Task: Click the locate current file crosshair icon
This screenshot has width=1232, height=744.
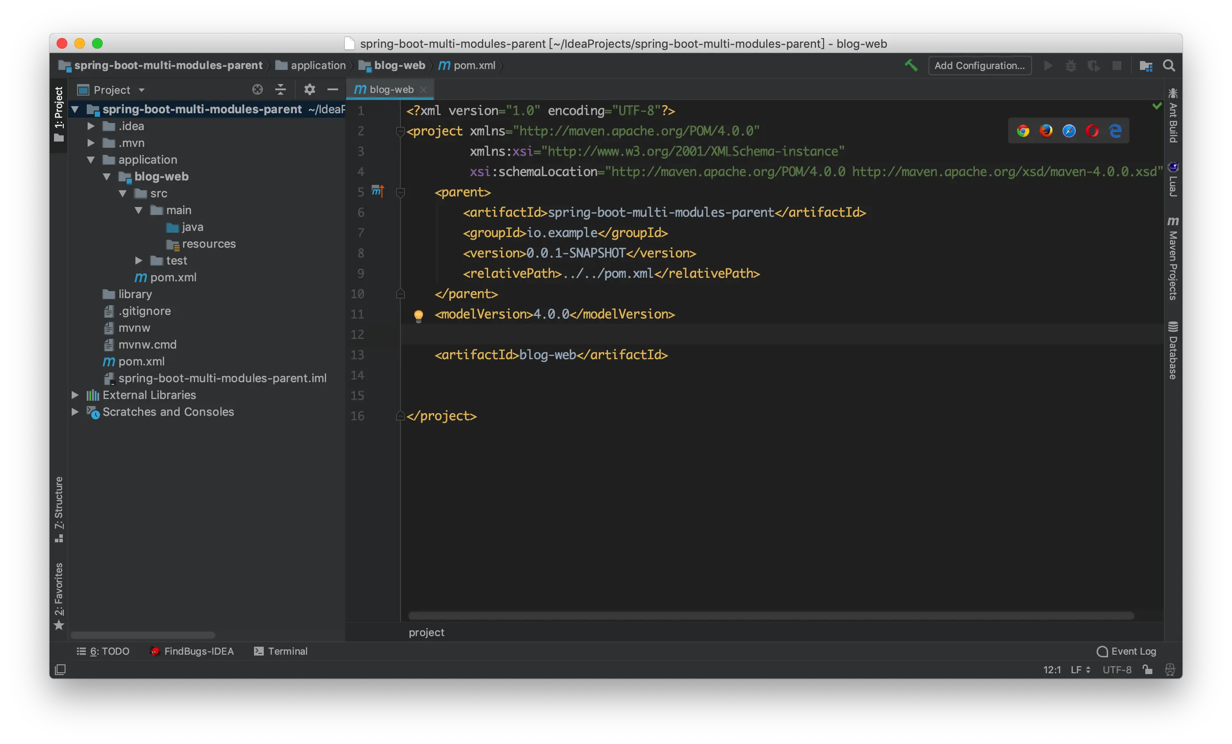Action: [257, 90]
